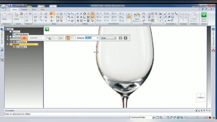Screen dimensions: 217x122
Task: Click the accept checkmark button on command bar
Action: pos(121,38)
